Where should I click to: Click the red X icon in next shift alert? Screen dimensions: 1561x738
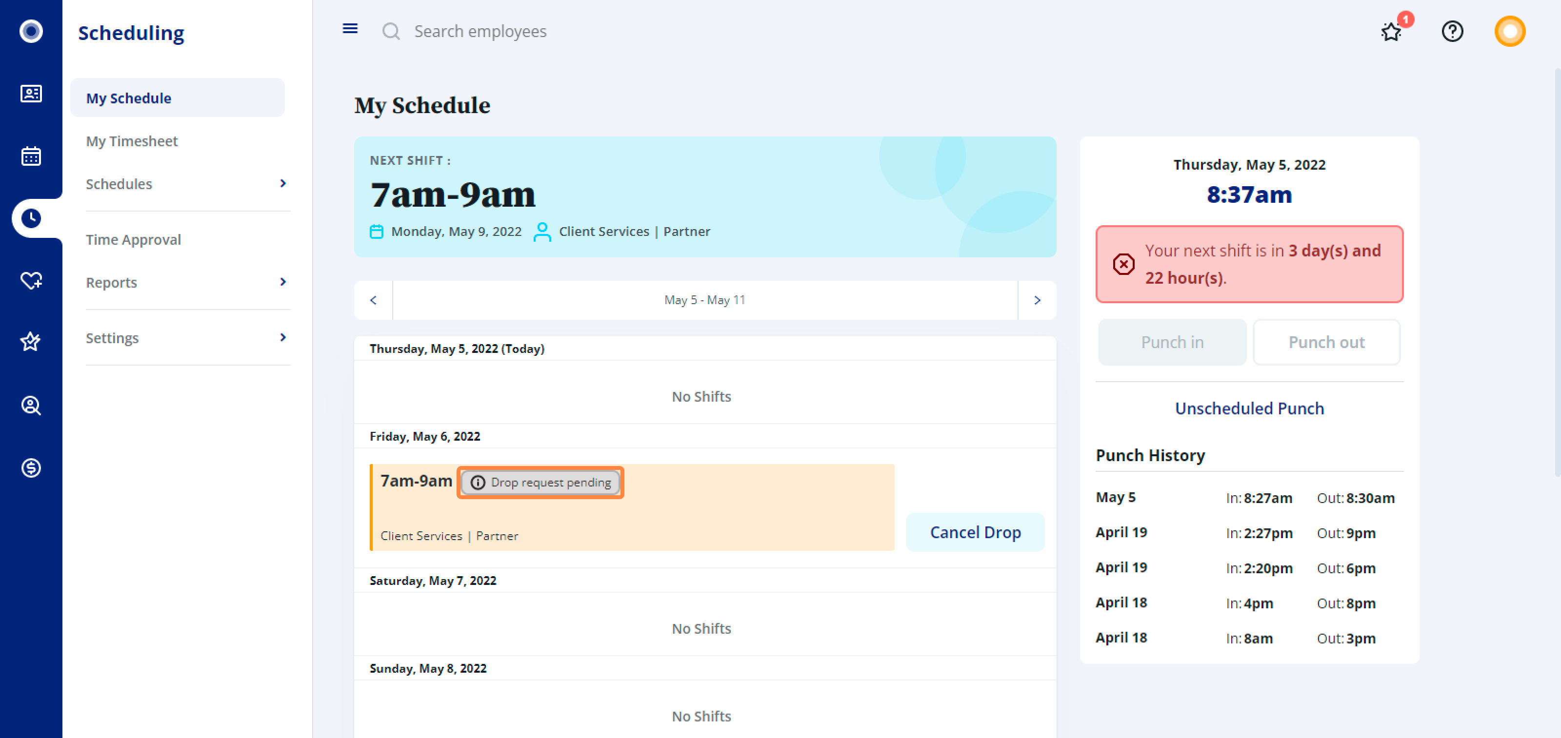(1123, 264)
